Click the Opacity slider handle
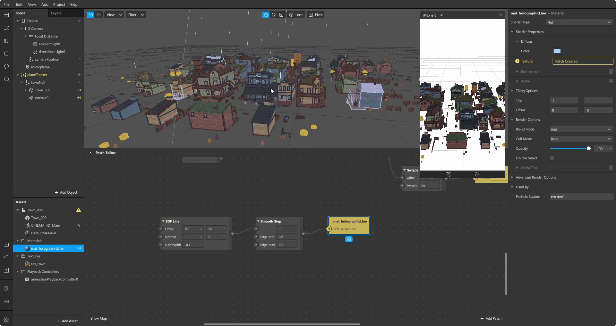 tap(588, 148)
